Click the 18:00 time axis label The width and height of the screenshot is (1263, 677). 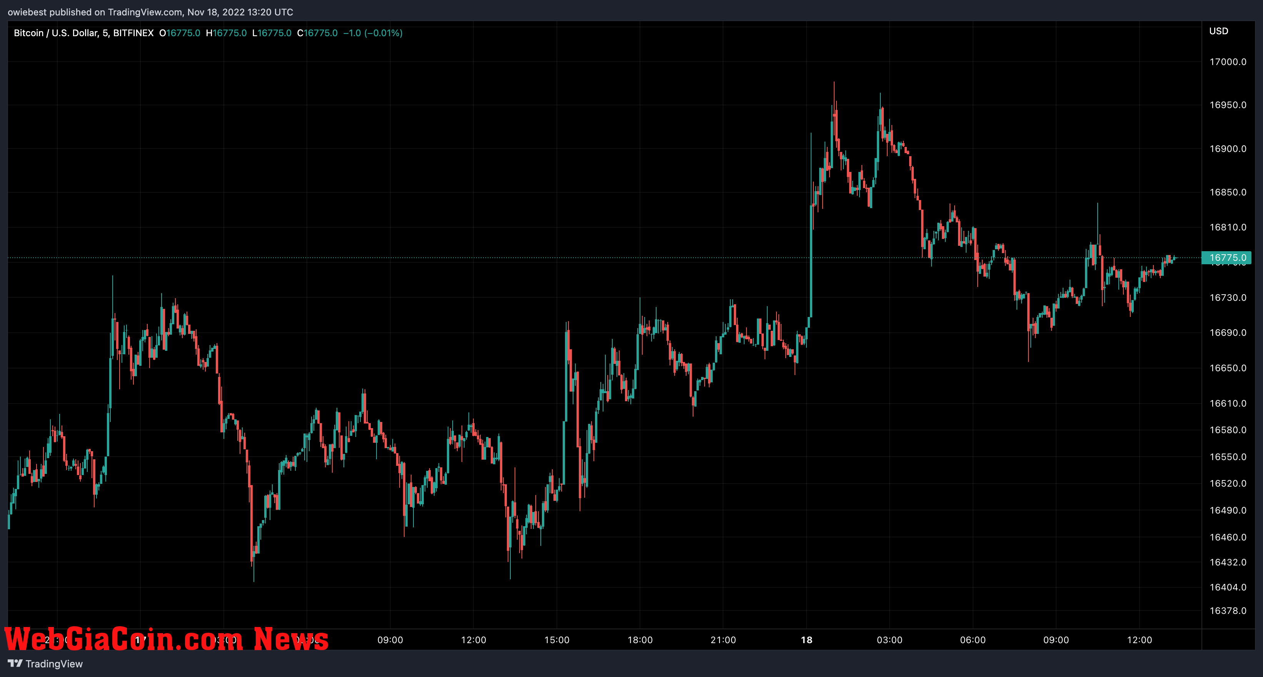tap(640, 640)
